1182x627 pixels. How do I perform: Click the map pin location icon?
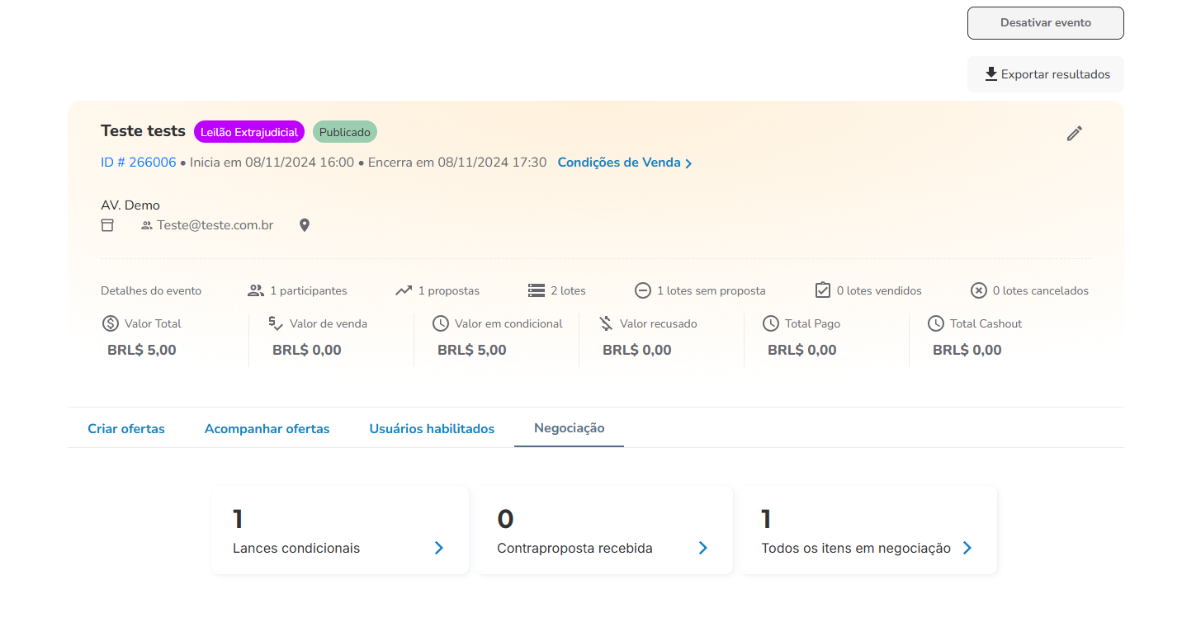click(305, 225)
